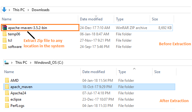Select the apache-maven-3.5.2-bin WinRAR archive icon
The height and width of the screenshot is (112, 192).
point(4,28)
